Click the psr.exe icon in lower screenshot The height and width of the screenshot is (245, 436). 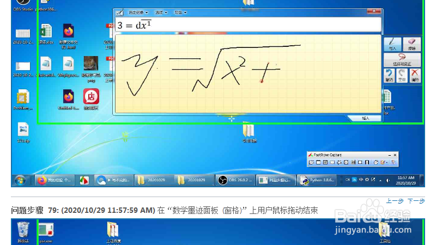46,232
